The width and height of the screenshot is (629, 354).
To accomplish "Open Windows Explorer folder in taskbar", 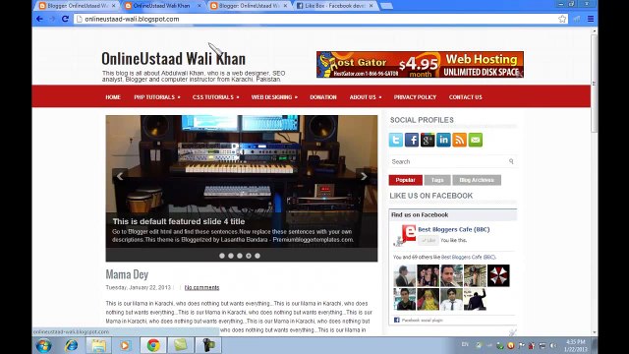I will point(98,345).
